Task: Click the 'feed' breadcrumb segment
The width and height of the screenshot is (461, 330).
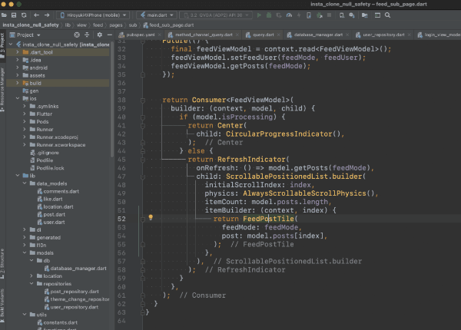Action: (98, 25)
